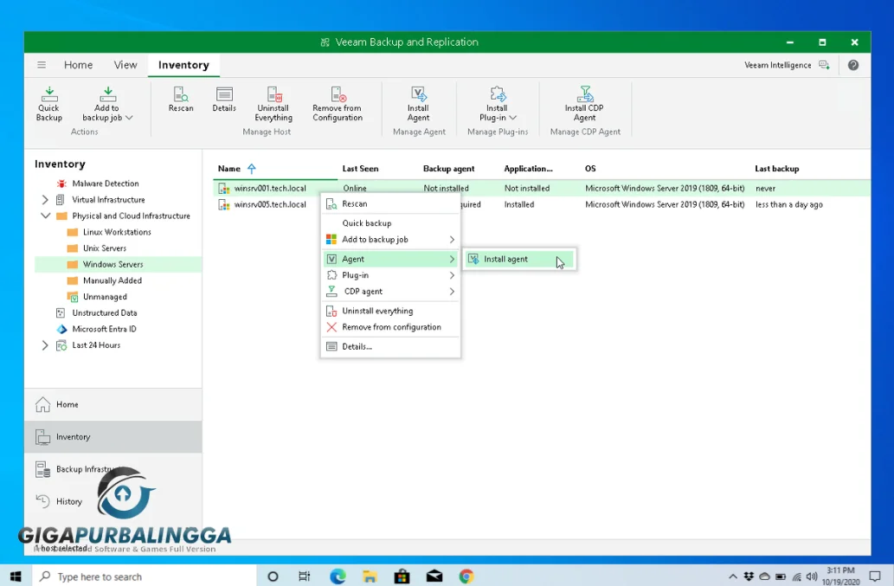This screenshot has width=894, height=586.
Task: Collapse Physical and Cloud Infrastructure node
Action: [x=45, y=216]
